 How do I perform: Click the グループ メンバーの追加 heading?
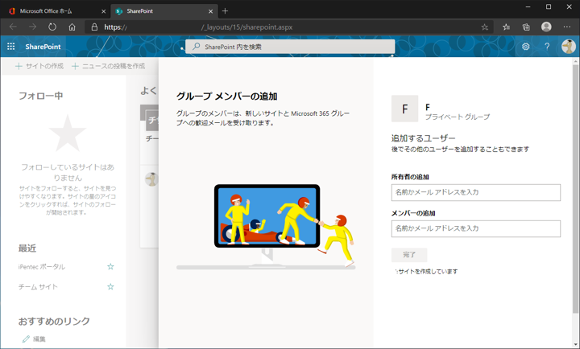(x=226, y=96)
